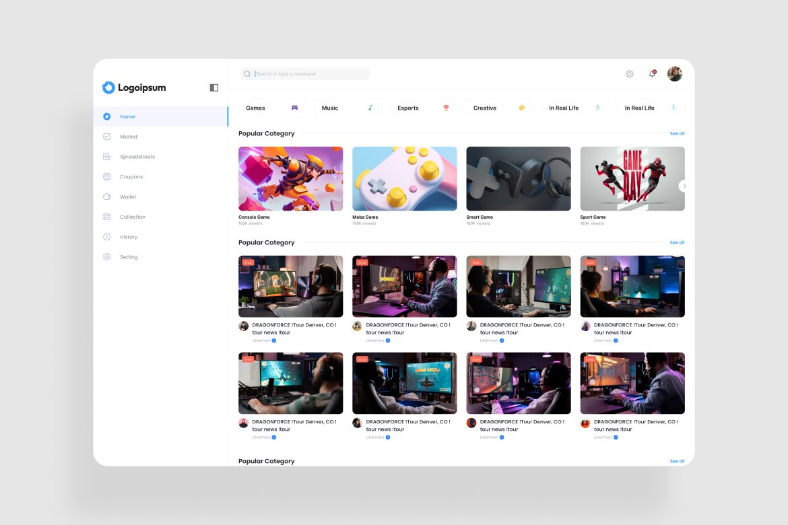Image resolution: width=788 pixels, height=525 pixels.
Task: Select the Games category tab
Action: [271, 108]
